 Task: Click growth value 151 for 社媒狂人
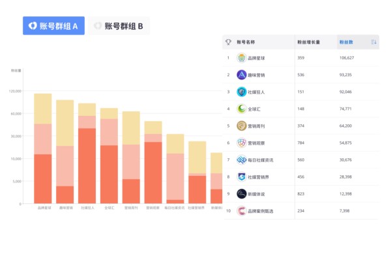[x=300, y=92]
